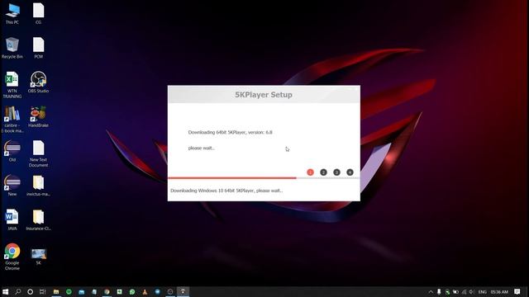Show hidden system tray icons
The image size is (529, 297).
(x=431, y=292)
